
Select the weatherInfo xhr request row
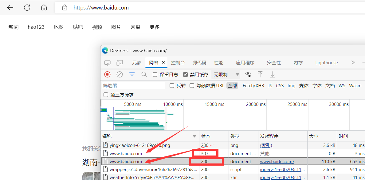point(233,178)
